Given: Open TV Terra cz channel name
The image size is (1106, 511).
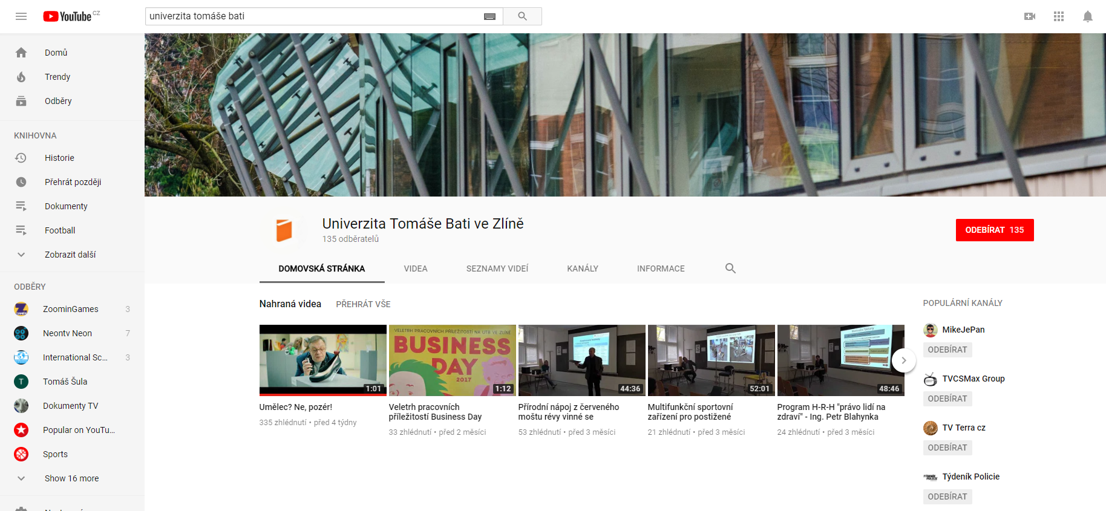Looking at the screenshot, I should point(964,428).
